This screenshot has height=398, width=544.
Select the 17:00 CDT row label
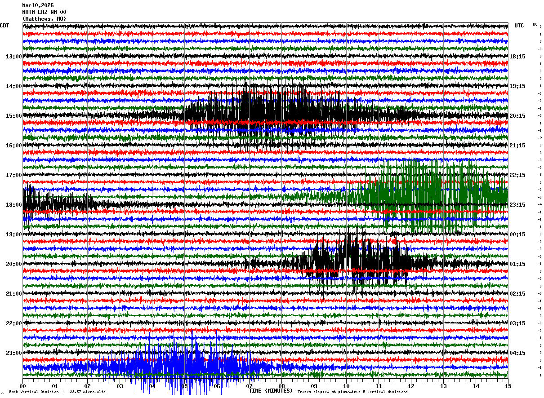click(x=14, y=175)
